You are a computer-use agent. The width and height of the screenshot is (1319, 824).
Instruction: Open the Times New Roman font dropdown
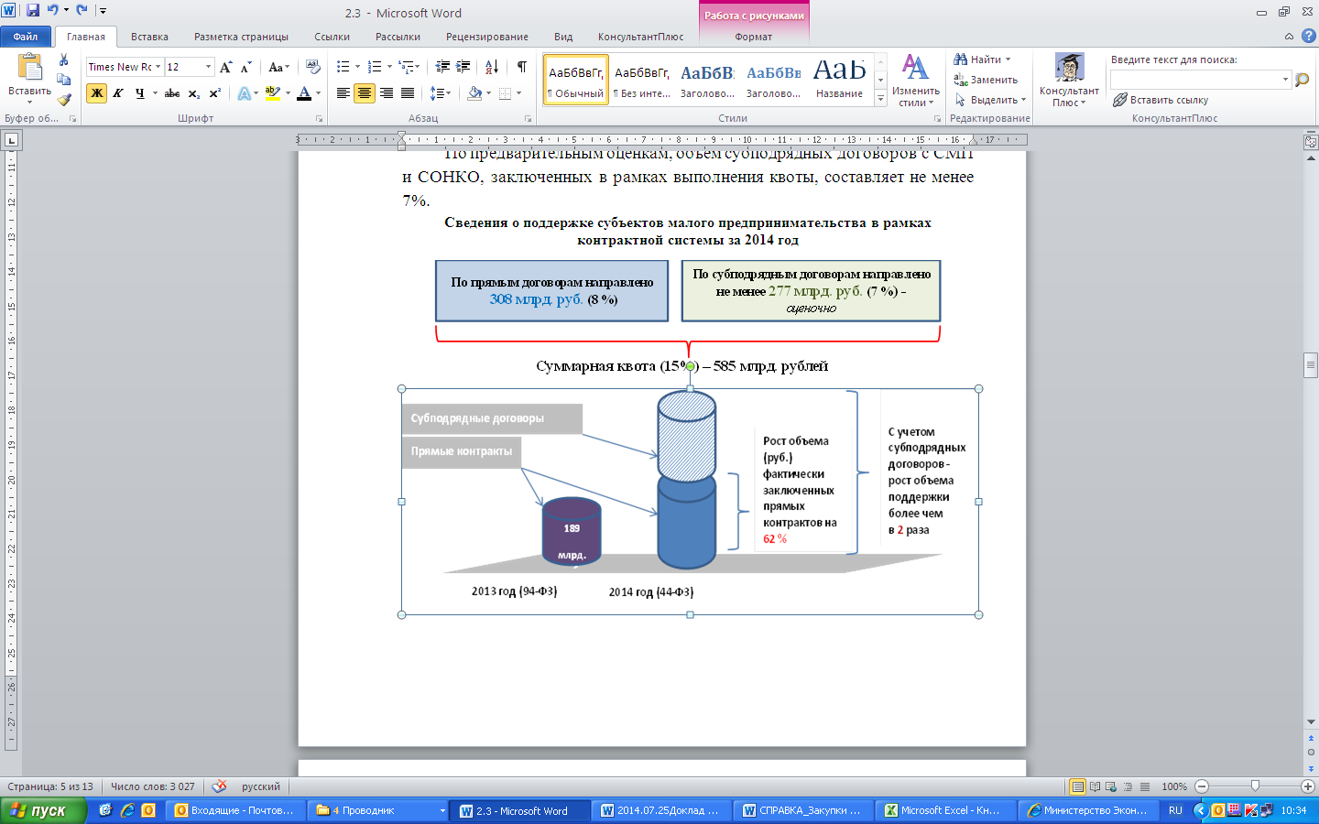(x=158, y=67)
